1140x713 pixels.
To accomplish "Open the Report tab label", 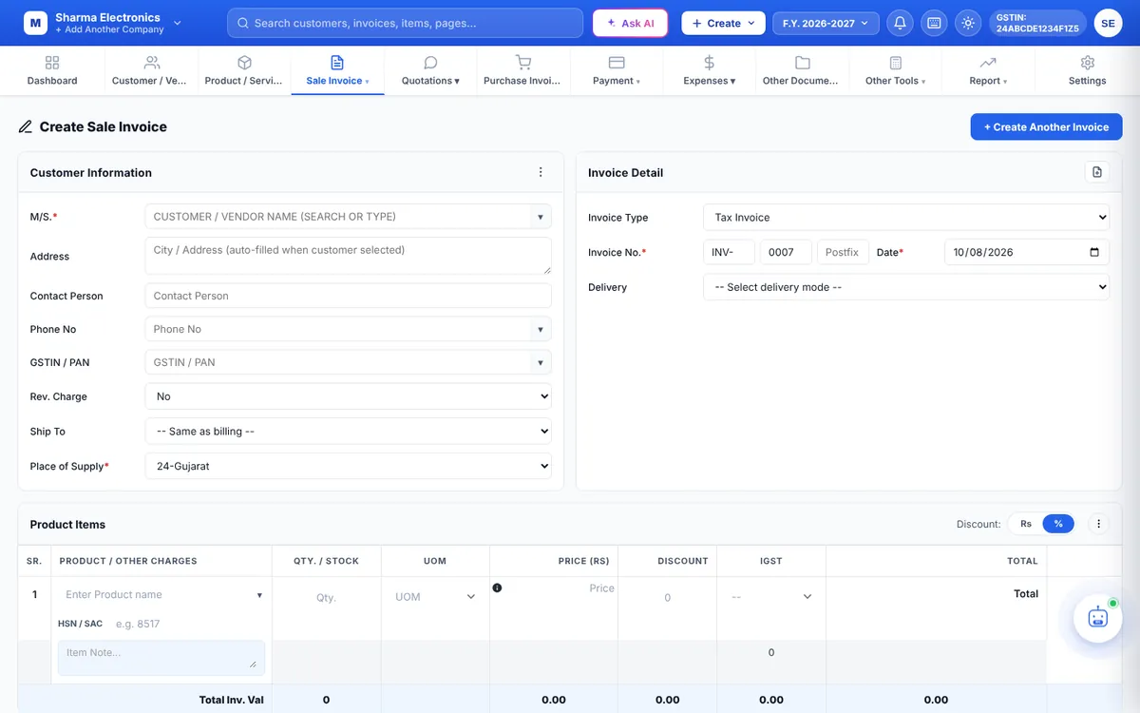I will coord(988,81).
